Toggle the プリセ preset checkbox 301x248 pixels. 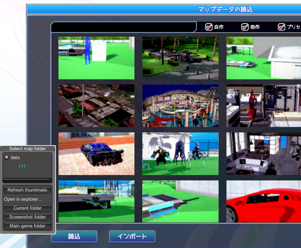click(282, 27)
